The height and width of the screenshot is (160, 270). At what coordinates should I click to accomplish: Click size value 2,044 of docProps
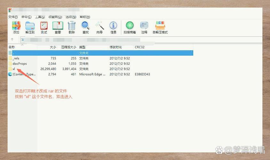click(52, 64)
